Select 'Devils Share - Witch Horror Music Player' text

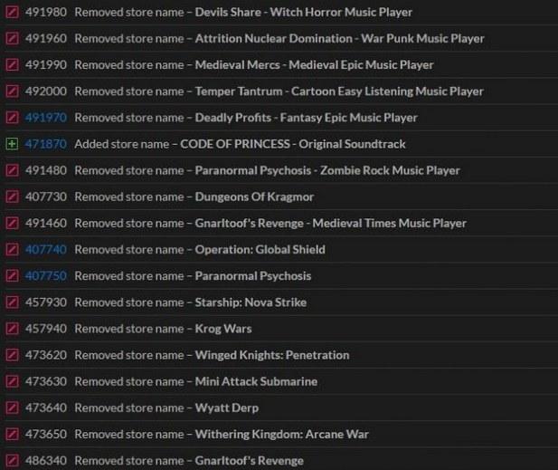pyautogui.click(x=304, y=13)
